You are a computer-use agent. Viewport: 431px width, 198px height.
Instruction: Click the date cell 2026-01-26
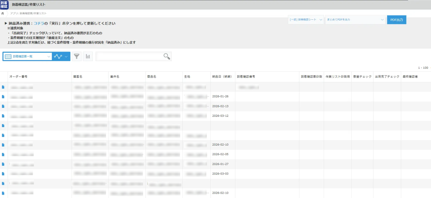pyautogui.click(x=220, y=96)
